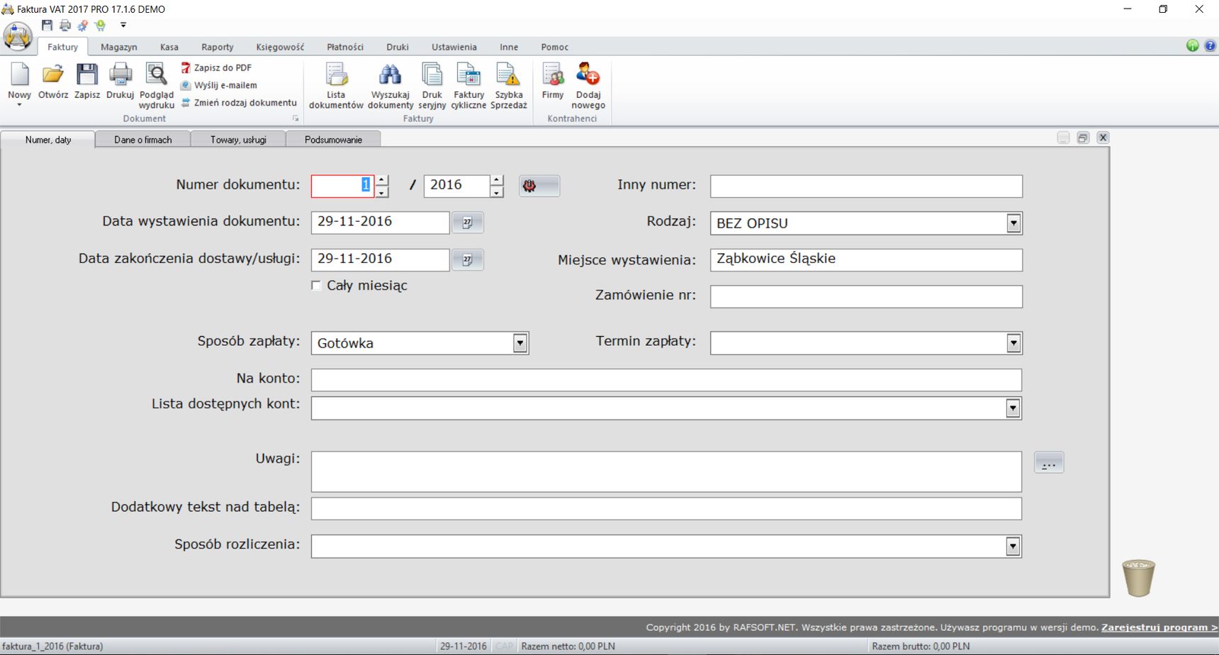Click the application round logo button

(18, 36)
